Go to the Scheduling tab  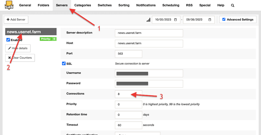coord(171,5)
